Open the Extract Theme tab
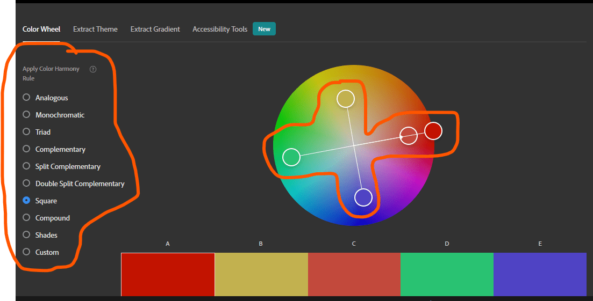Screen dimensions: 593x301 coord(95,29)
